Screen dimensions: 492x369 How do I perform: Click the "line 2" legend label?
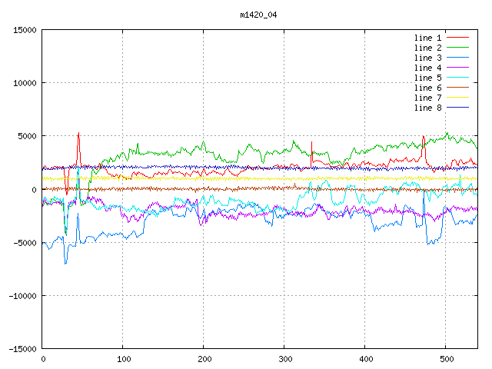(x=428, y=48)
